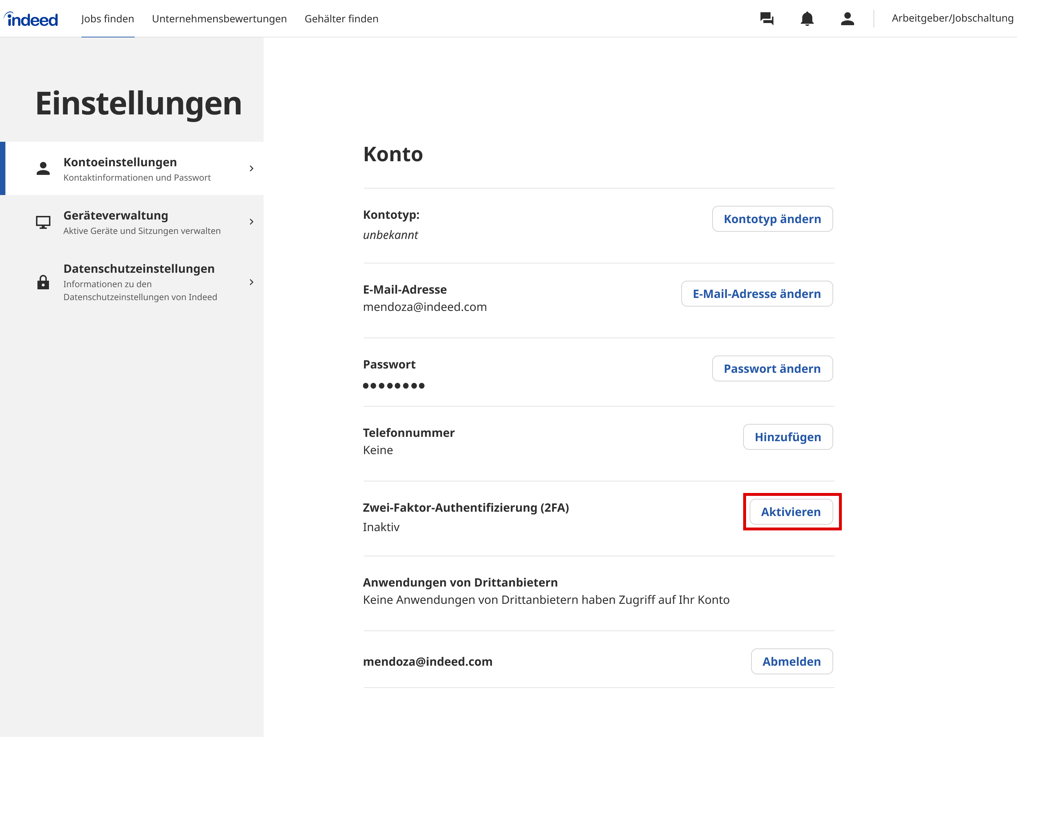
Task: Open the notifications bell
Action: click(x=807, y=19)
